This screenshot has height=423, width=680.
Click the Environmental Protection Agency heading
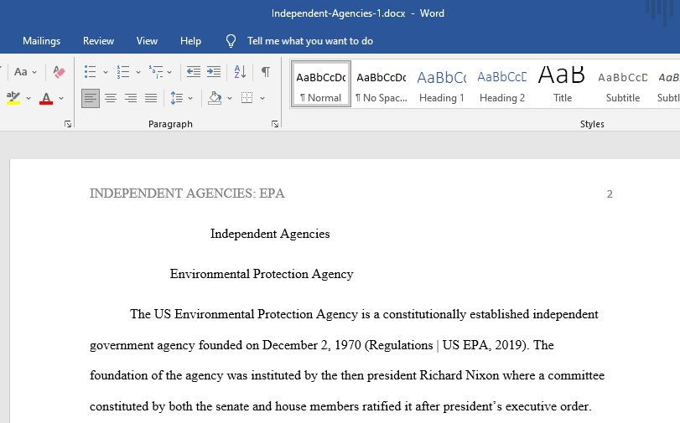point(262,275)
